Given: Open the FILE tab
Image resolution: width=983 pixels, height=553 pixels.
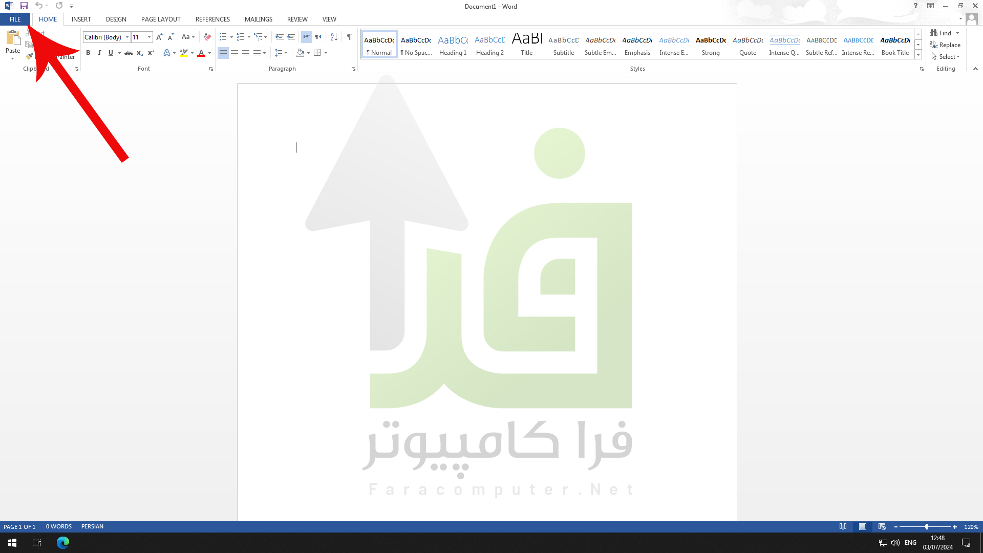Looking at the screenshot, I should pos(15,19).
